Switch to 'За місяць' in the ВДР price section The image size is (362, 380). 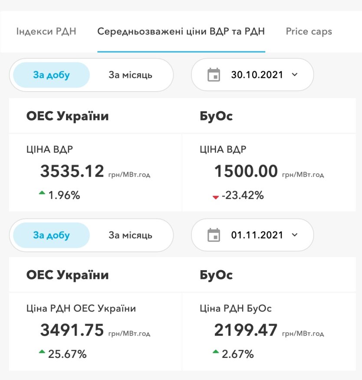click(130, 75)
